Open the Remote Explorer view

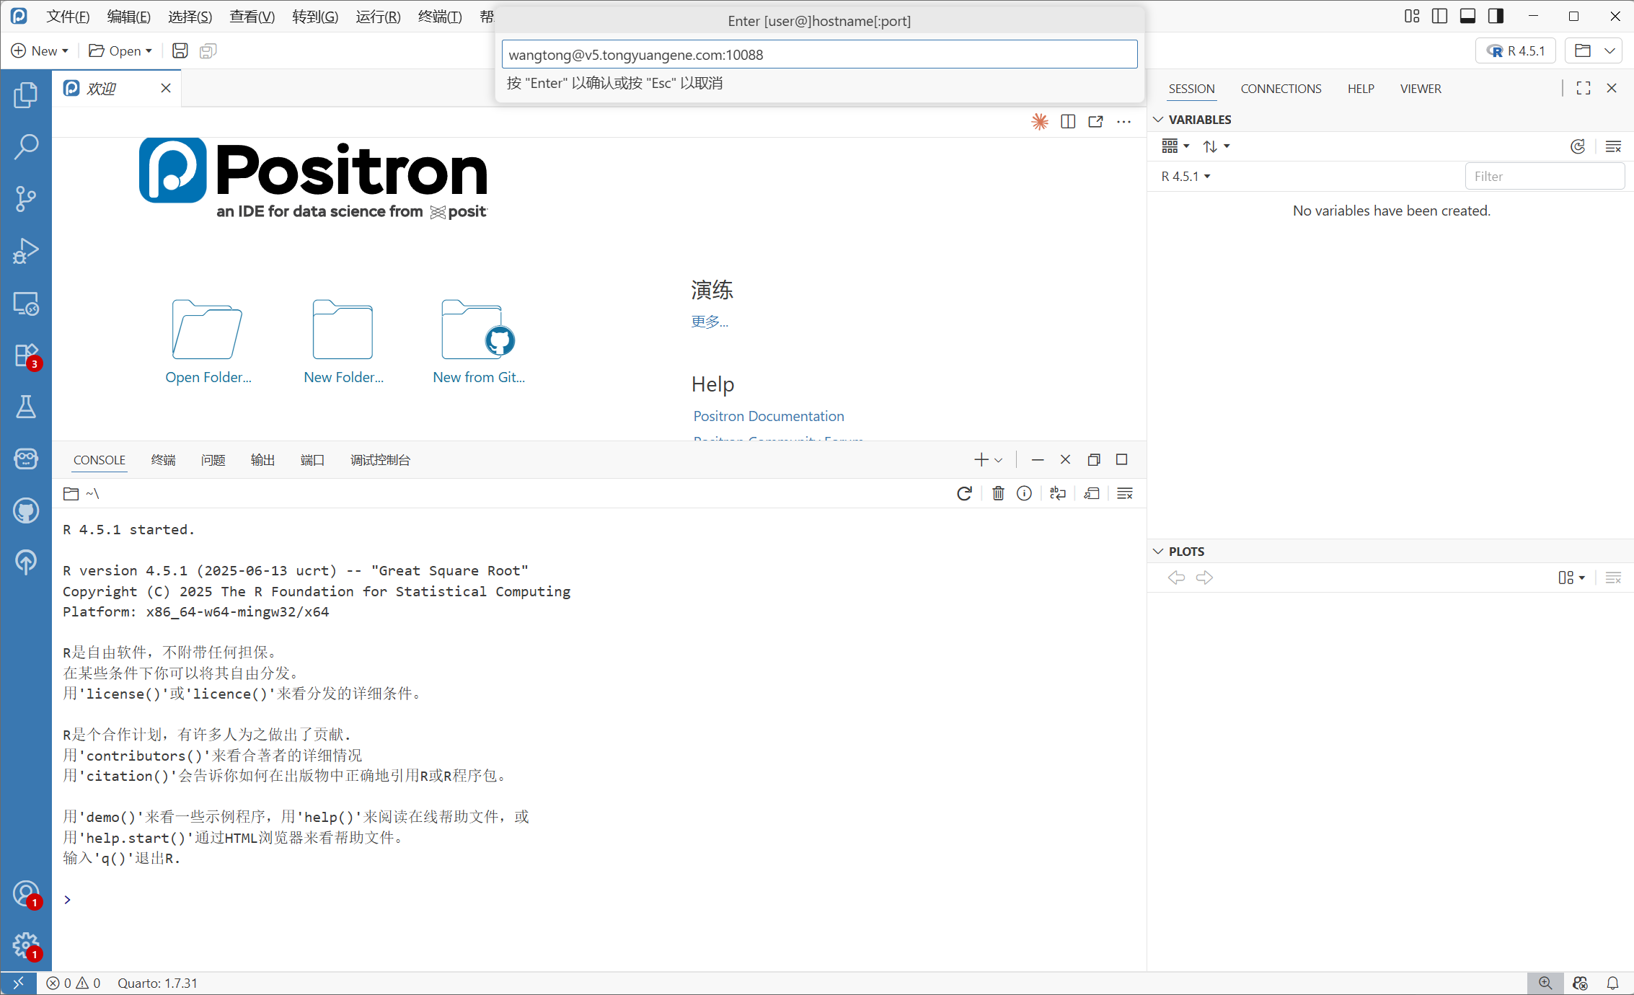click(26, 304)
